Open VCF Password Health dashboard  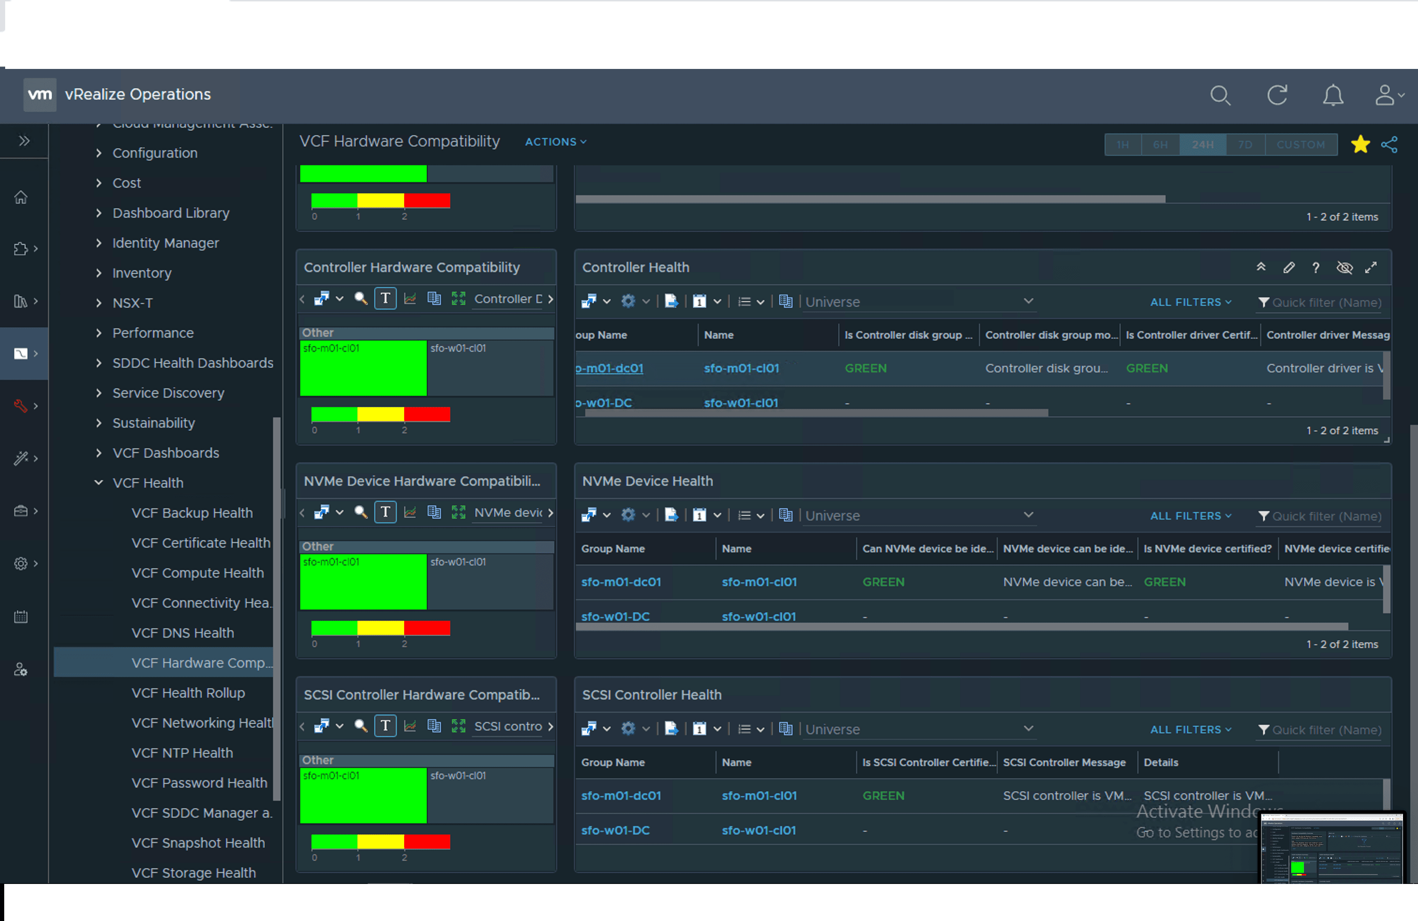199,783
